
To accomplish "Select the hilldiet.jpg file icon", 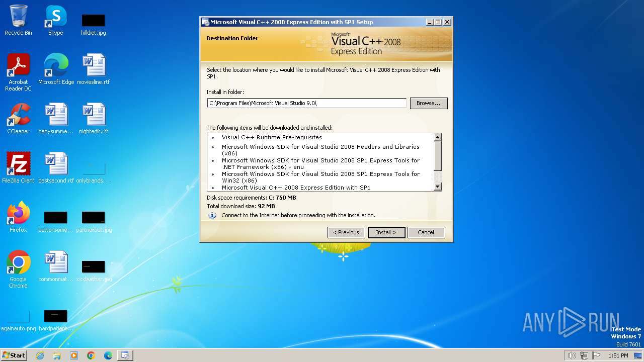I will 94,24.
